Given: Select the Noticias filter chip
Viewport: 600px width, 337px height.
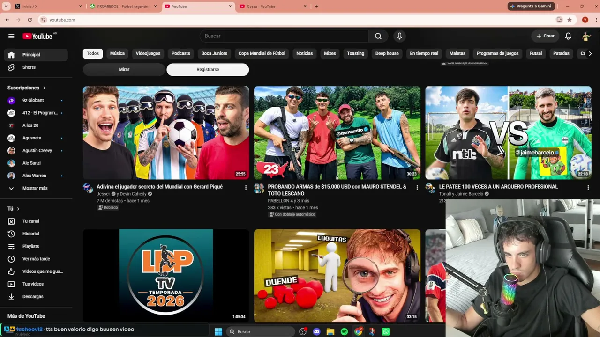Looking at the screenshot, I should (x=304, y=53).
